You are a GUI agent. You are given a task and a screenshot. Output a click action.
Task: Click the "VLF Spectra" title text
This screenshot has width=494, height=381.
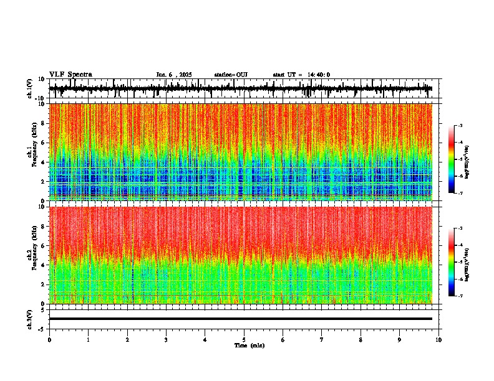(70, 74)
